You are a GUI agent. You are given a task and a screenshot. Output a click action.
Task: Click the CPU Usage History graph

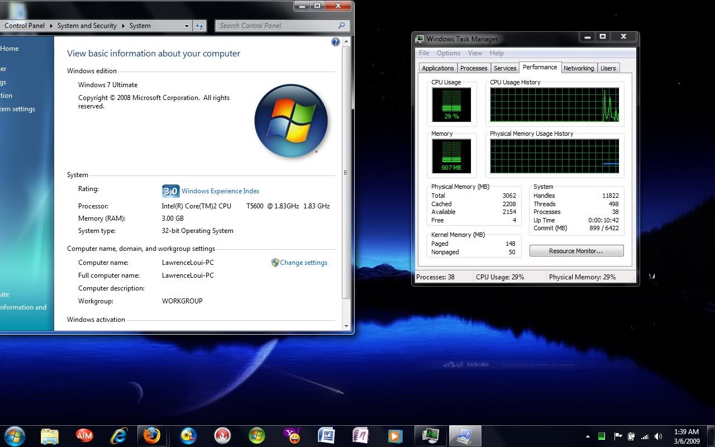coord(555,104)
